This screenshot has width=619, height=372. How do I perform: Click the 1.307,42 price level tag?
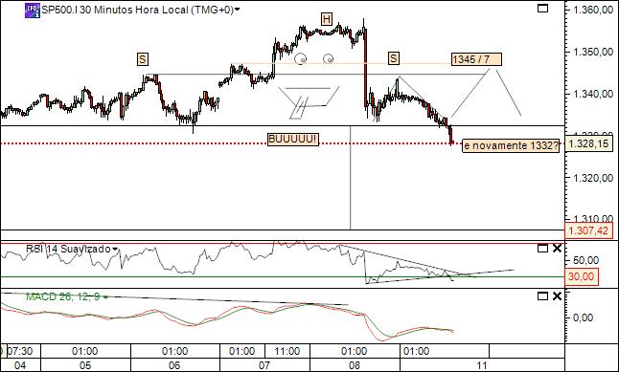pos(589,230)
